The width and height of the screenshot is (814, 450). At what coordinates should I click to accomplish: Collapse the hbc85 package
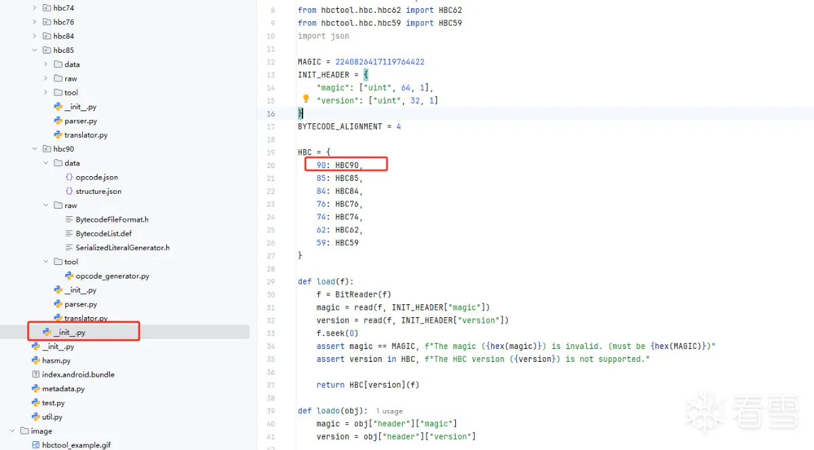click(x=35, y=50)
